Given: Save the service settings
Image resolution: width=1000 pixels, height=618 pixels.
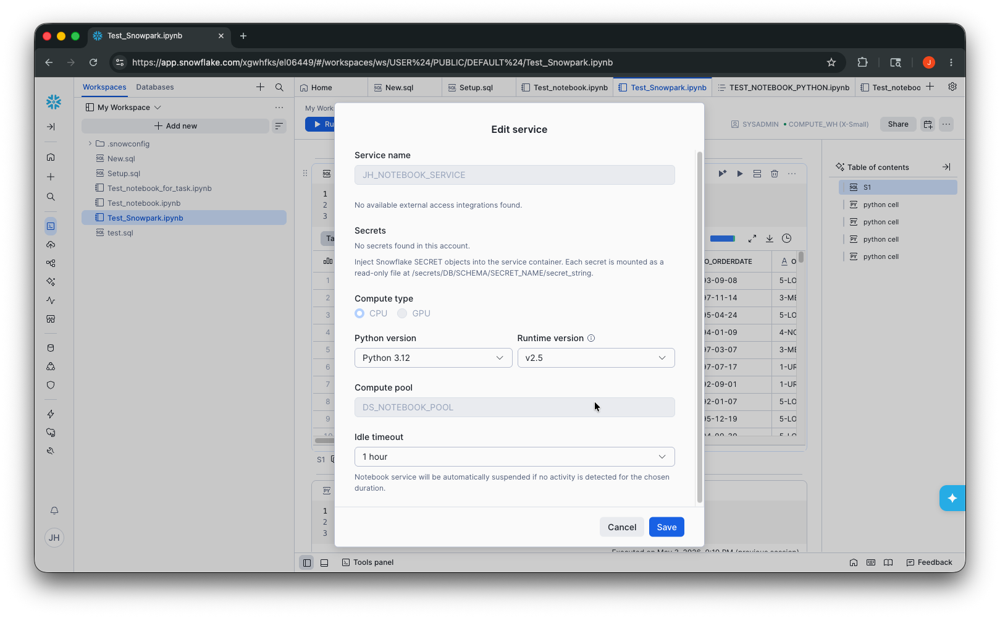Looking at the screenshot, I should 666,527.
